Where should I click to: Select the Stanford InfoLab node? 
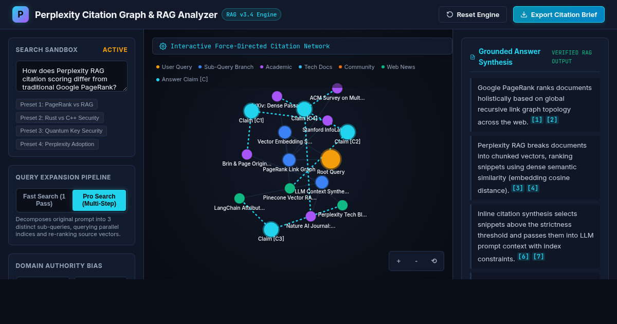(328, 120)
